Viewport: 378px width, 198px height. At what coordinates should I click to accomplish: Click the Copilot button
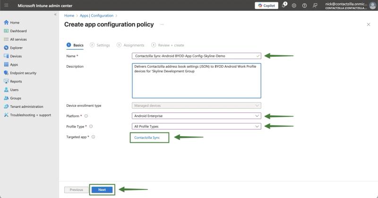point(266,6)
